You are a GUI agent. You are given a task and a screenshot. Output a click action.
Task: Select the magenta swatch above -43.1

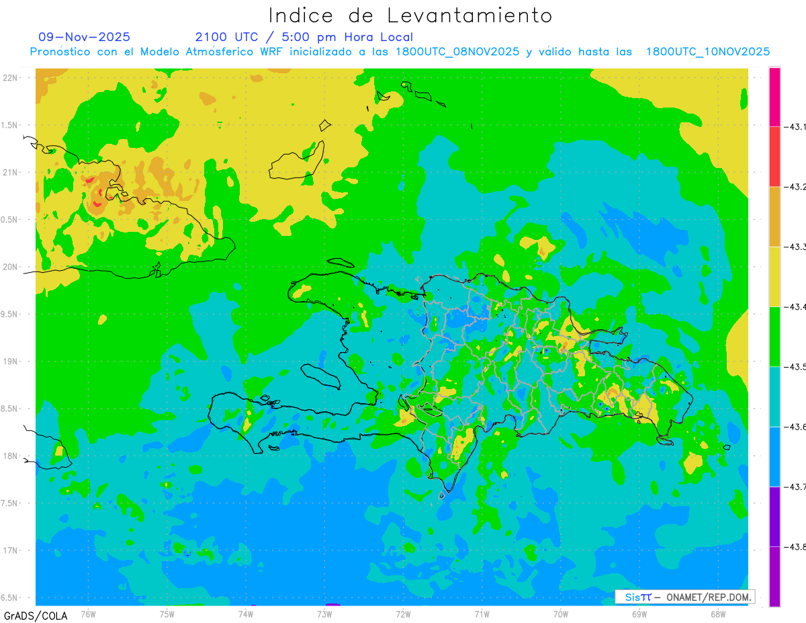[774, 97]
